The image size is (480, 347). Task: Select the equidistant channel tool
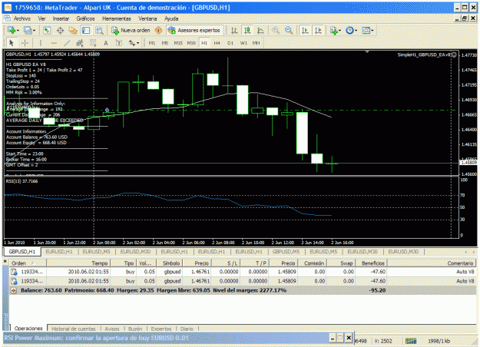[80, 43]
